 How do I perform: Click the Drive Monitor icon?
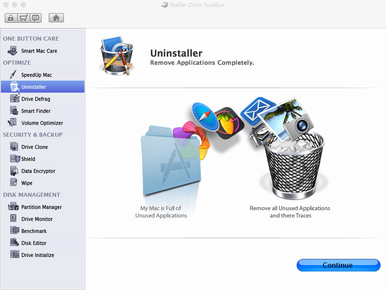pos(13,218)
